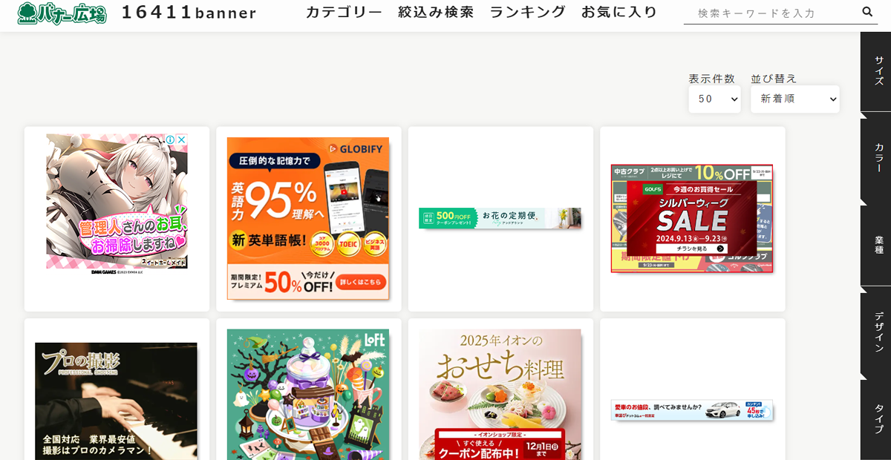Select the お花の定期便 banner thumbnail
891x460 pixels.
tap(500, 218)
